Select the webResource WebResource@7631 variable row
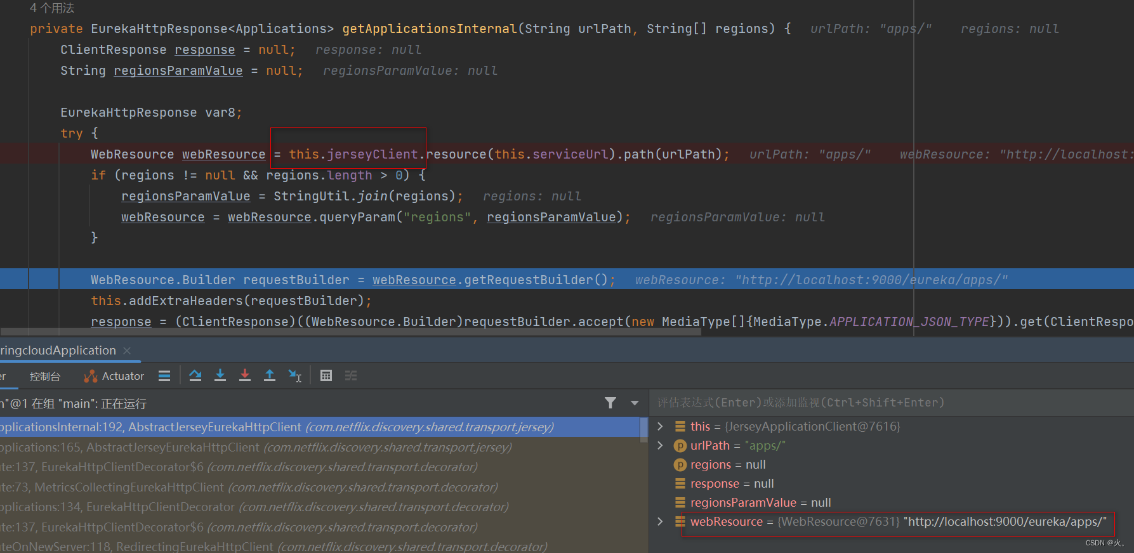The image size is (1134, 553). click(x=892, y=521)
